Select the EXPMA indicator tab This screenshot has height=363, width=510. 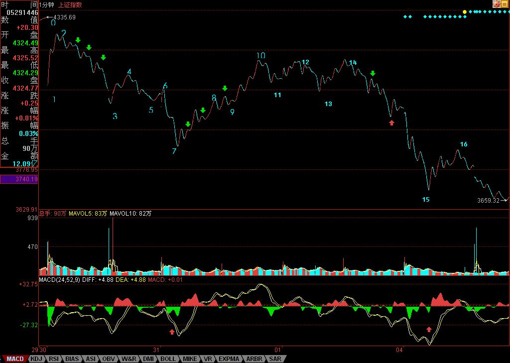(x=229, y=359)
